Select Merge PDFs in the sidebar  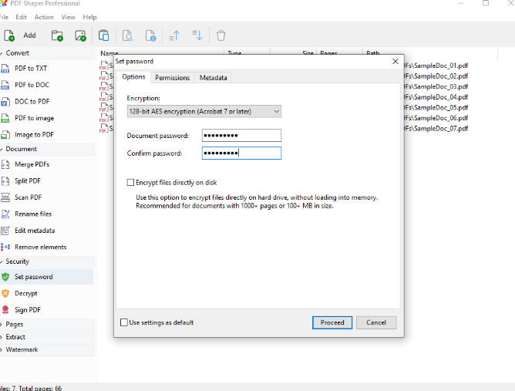pos(33,164)
